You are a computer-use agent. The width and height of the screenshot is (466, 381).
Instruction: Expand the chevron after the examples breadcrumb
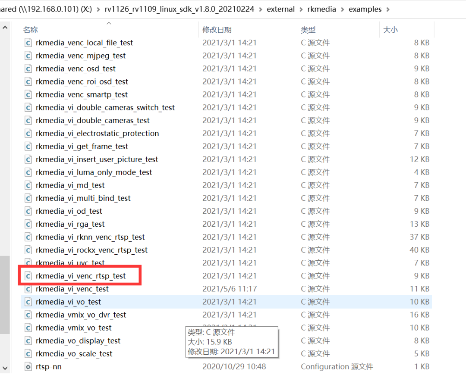click(x=388, y=9)
